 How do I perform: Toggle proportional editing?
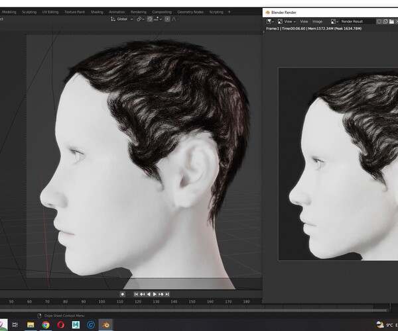tap(167, 19)
